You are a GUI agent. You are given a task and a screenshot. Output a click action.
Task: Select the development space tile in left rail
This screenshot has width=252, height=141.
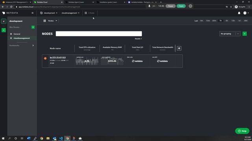[4, 21]
